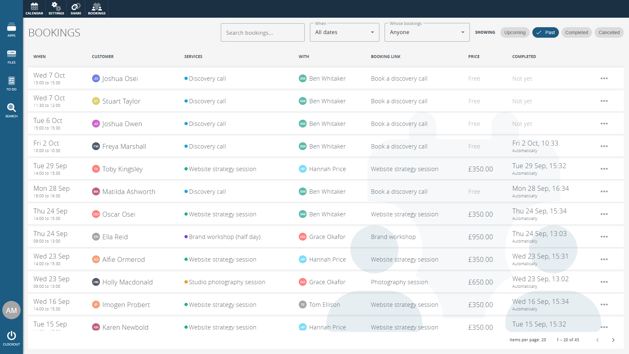Click the CUSTOMER column header
This screenshot has width=629, height=354.
(103, 56)
